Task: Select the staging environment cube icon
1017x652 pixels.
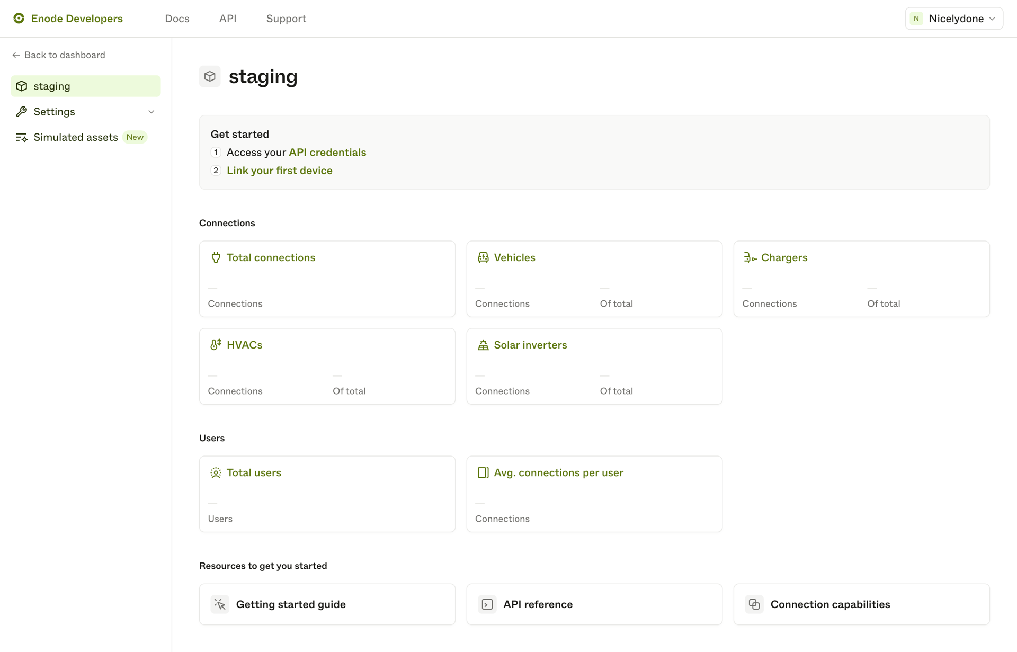Action: [22, 86]
